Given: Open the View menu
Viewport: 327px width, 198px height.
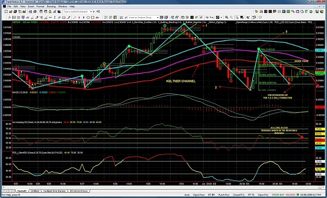Looking at the screenshot, I should point(22,6).
